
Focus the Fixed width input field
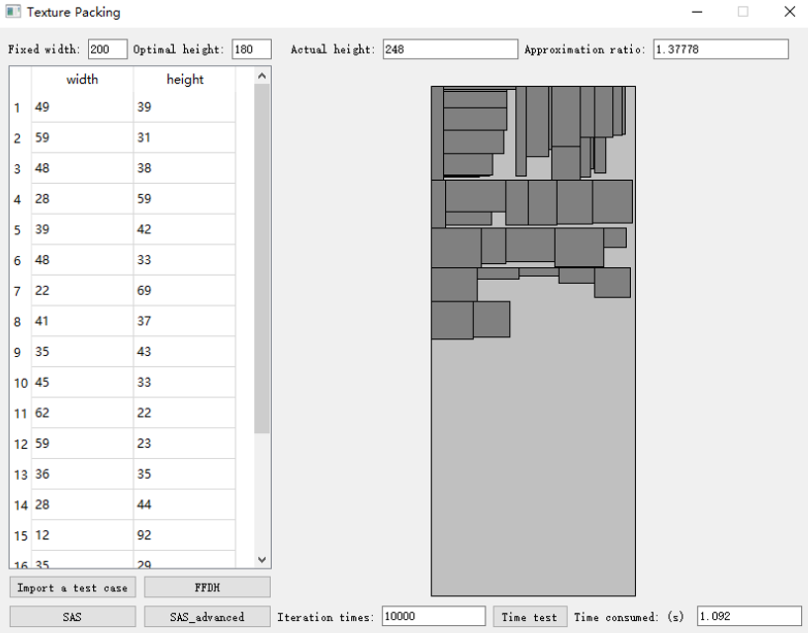coord(107,49)
